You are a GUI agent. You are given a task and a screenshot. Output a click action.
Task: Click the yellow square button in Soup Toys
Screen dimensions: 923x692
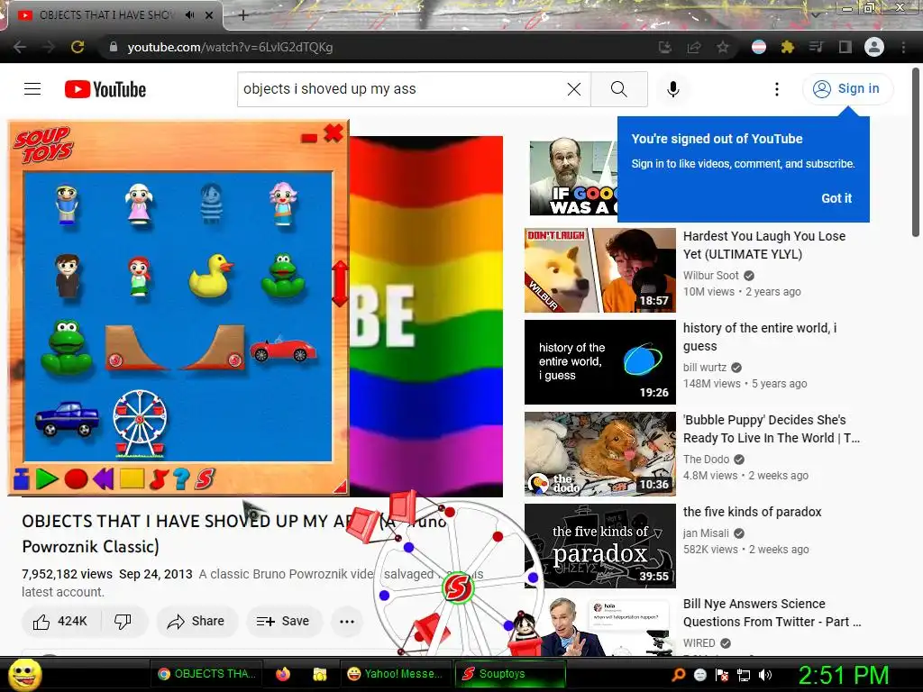tap(132, 478)
